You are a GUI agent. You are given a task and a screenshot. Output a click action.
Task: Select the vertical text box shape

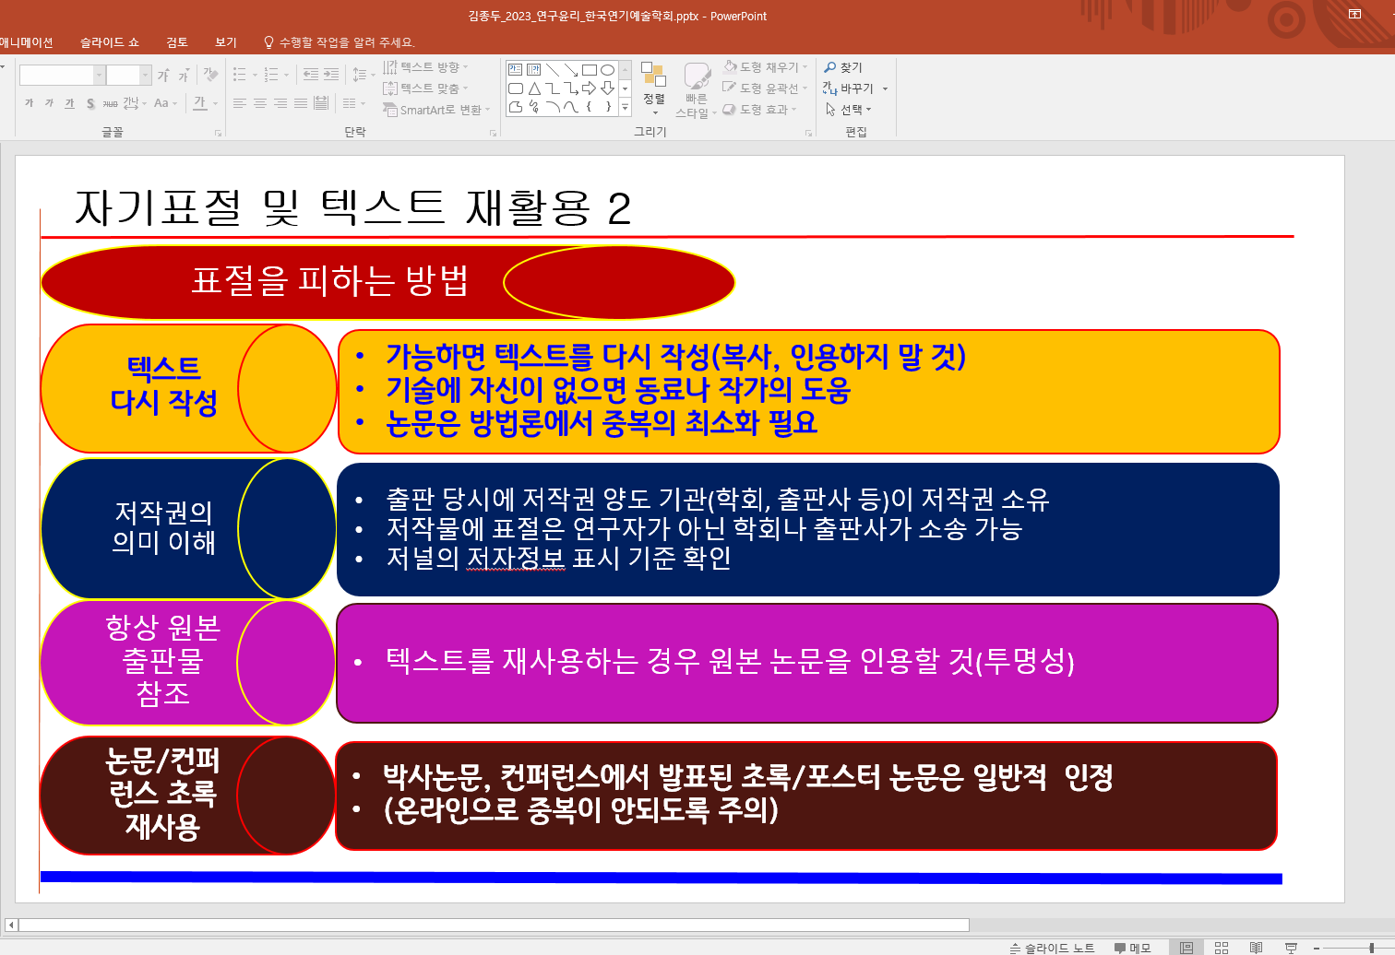(x=533, y=69)
